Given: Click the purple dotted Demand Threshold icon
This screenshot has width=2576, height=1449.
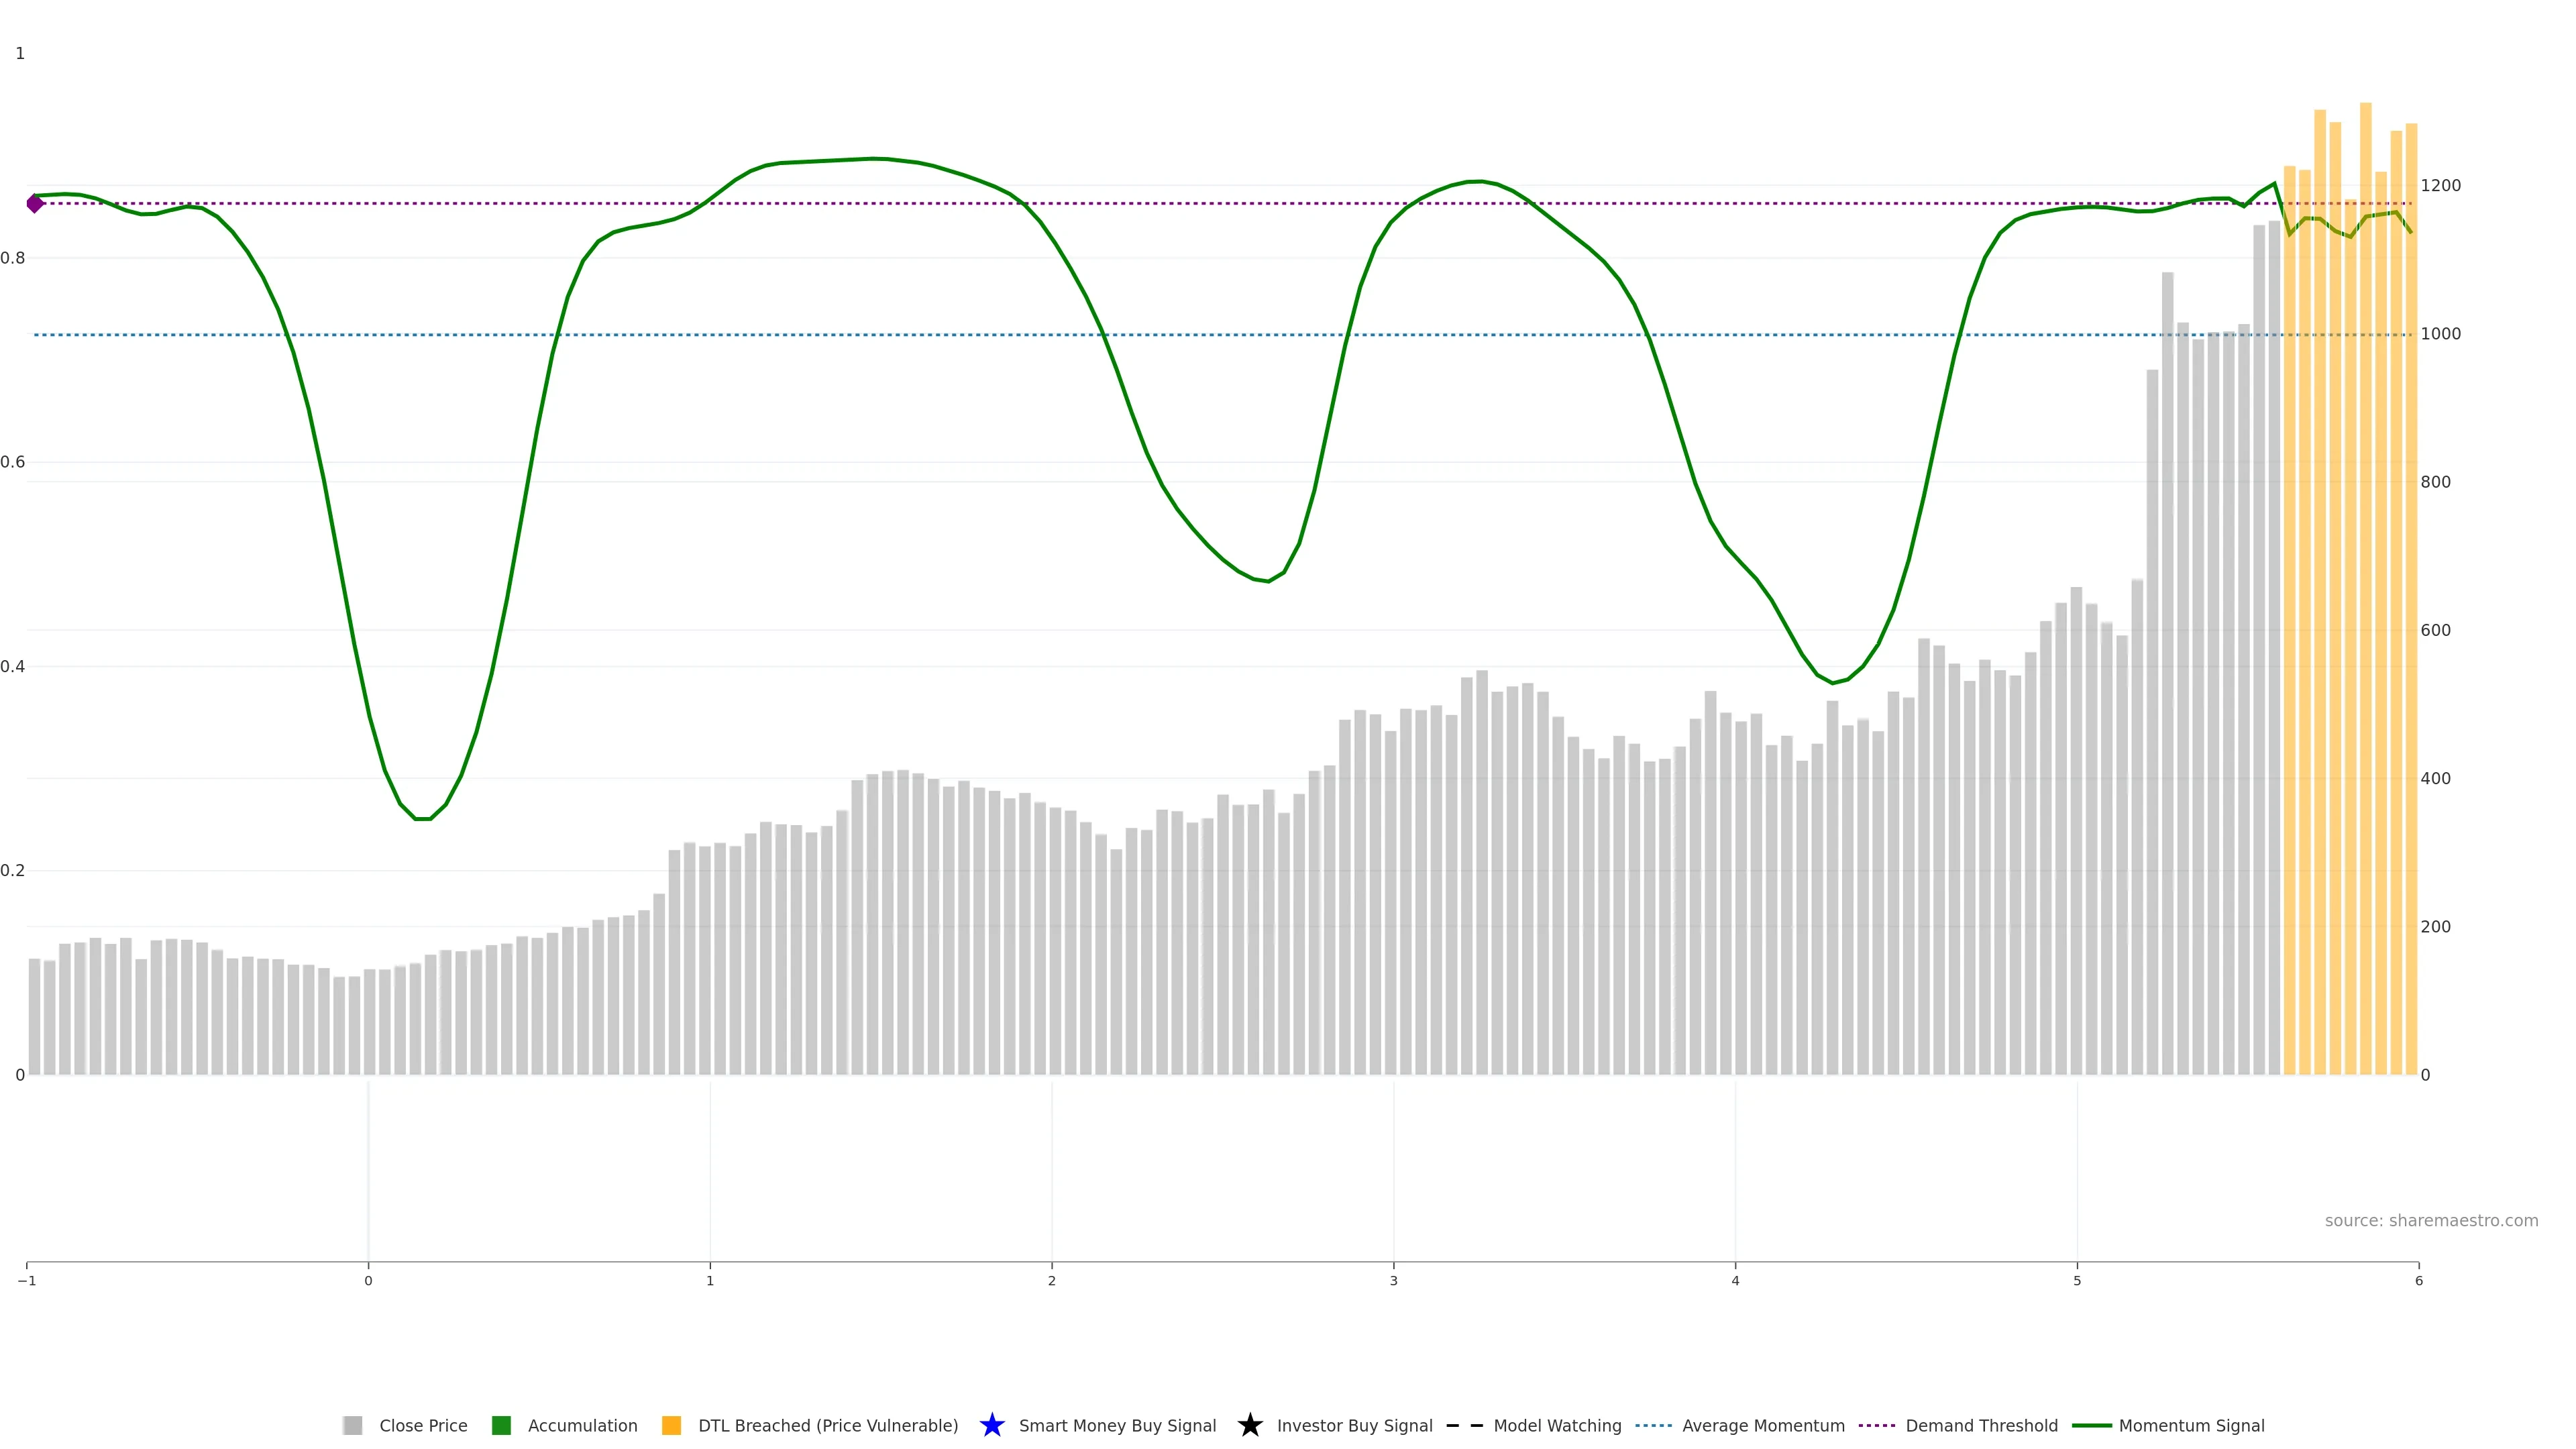Looking at the screenshot, I should pyautogui.click(x=1877, y=1425).
